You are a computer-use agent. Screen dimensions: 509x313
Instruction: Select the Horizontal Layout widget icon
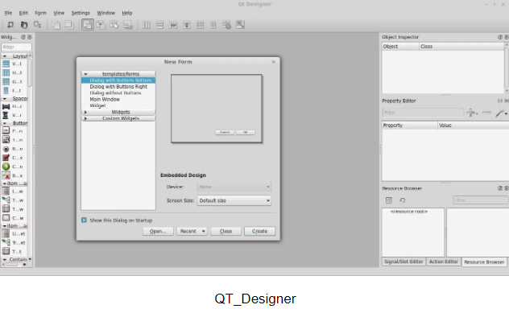(6, 72)
